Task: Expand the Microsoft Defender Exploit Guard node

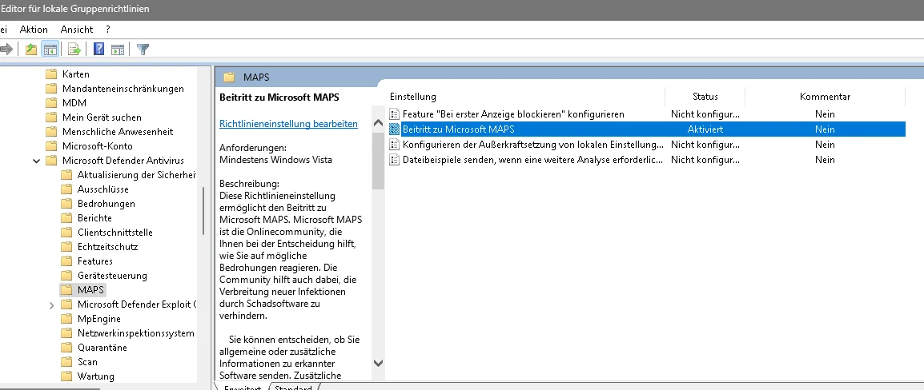Action: 52,304
